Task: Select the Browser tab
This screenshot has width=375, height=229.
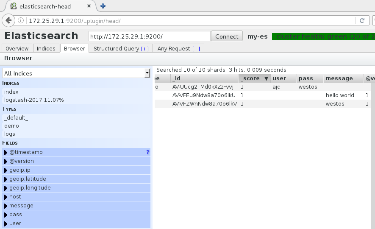Action: pos(75,48)
